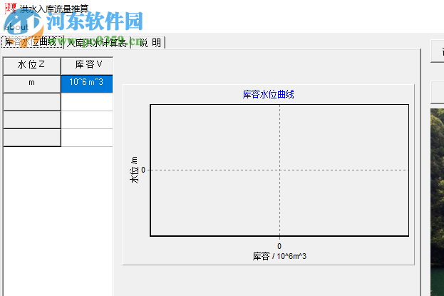This screenshot has height=296, width=444.
Task: Click the 水位 /m y-axis label
Action: point(134,170)
